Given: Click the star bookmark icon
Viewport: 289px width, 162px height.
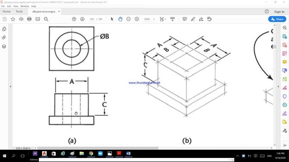Looking at the screenshot, I should coord(13,19).
